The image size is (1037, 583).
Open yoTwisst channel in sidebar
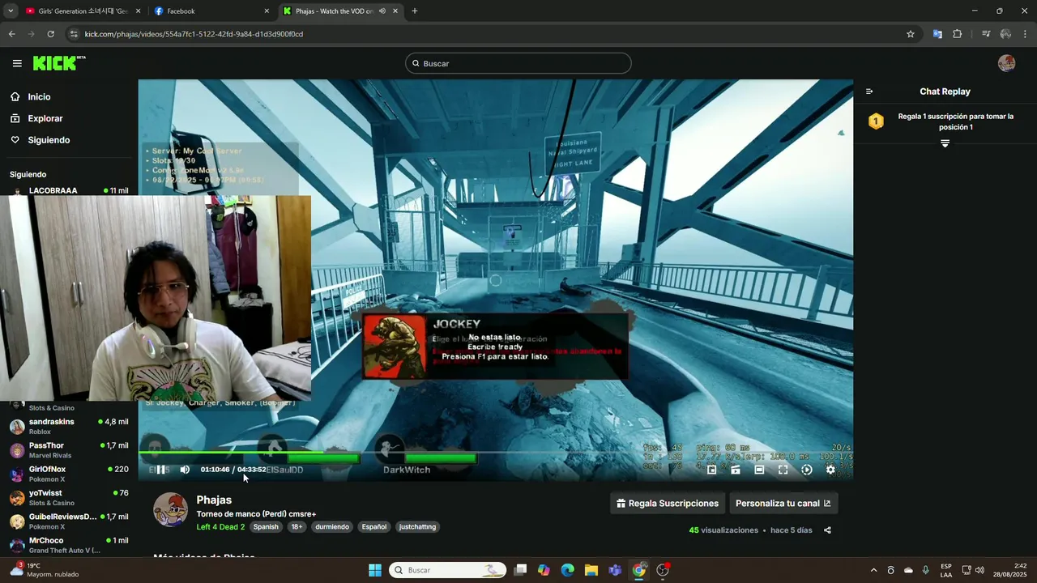(69, 498)
